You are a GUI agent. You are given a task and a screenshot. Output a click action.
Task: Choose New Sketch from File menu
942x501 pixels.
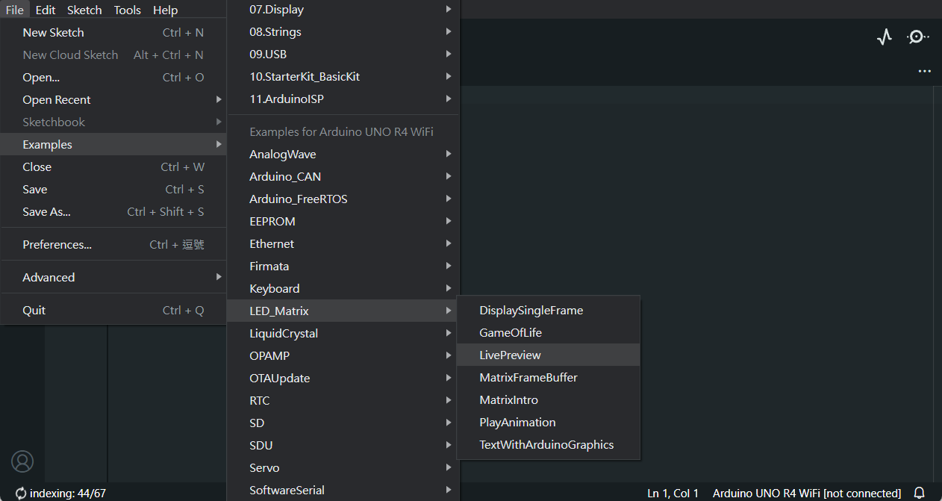tap(113, 33)
